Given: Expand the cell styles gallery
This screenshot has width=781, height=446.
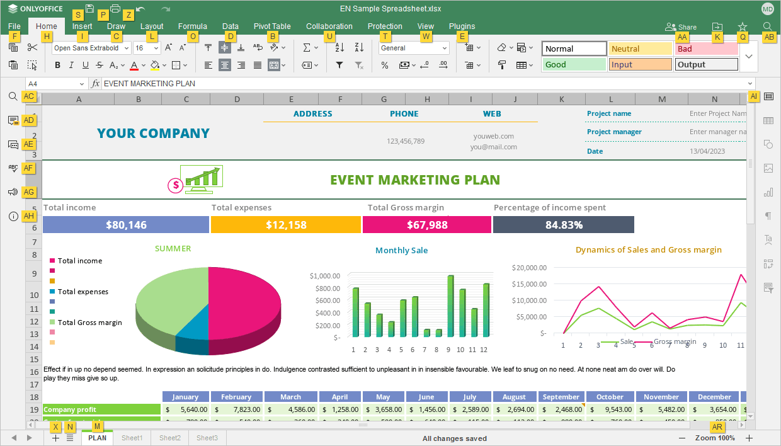Looking at the screenshot, I should 749,56.
